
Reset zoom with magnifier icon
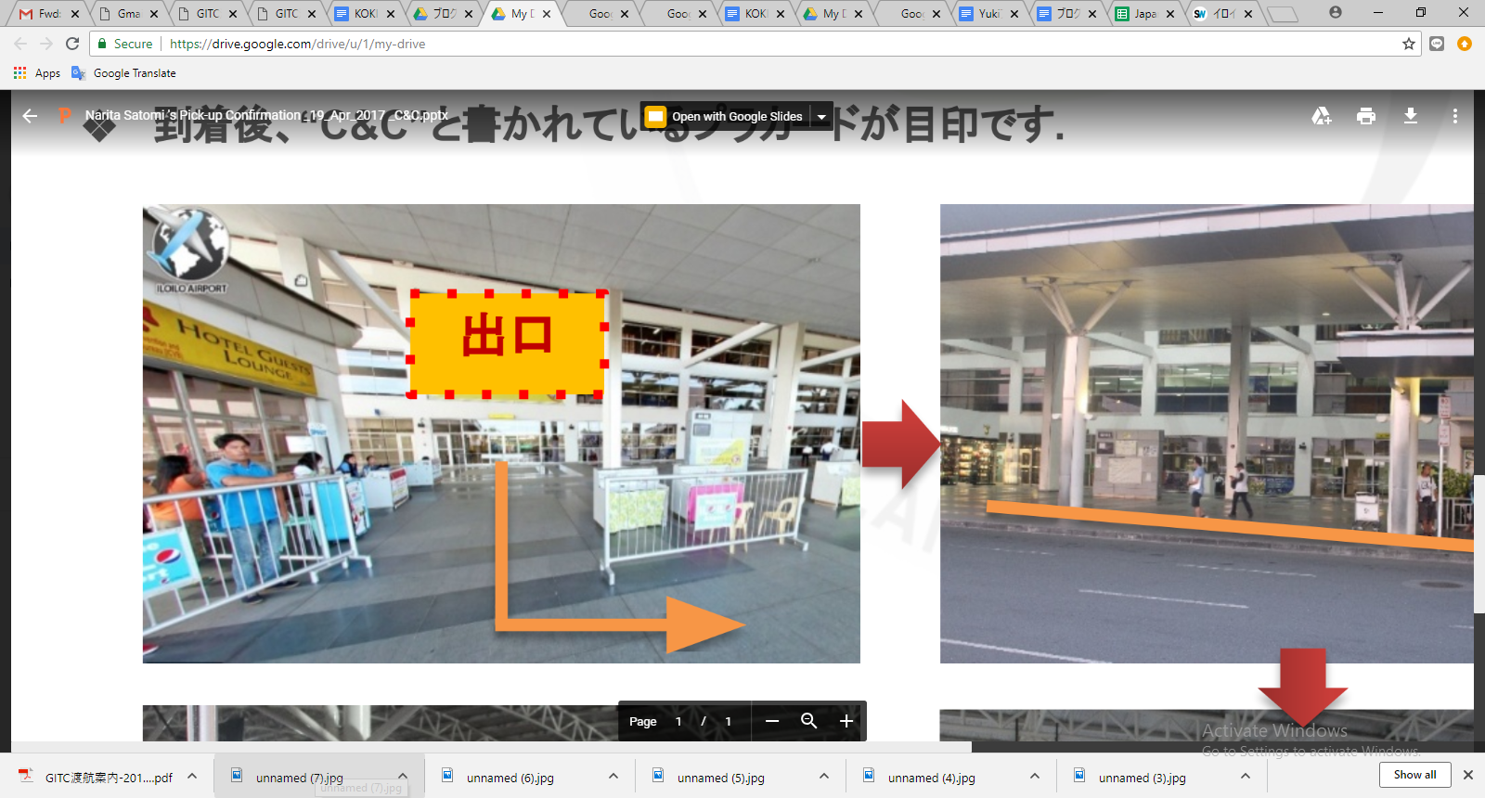(x=808, y=721)
